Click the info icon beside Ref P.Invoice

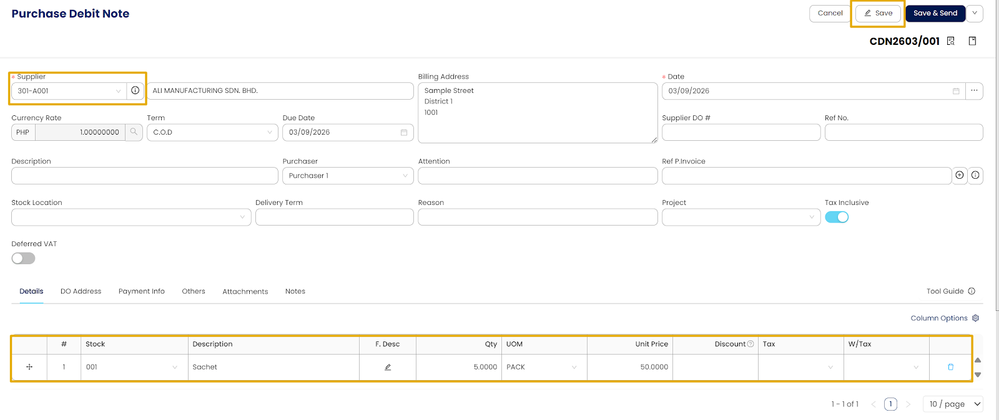coord(975,176)
